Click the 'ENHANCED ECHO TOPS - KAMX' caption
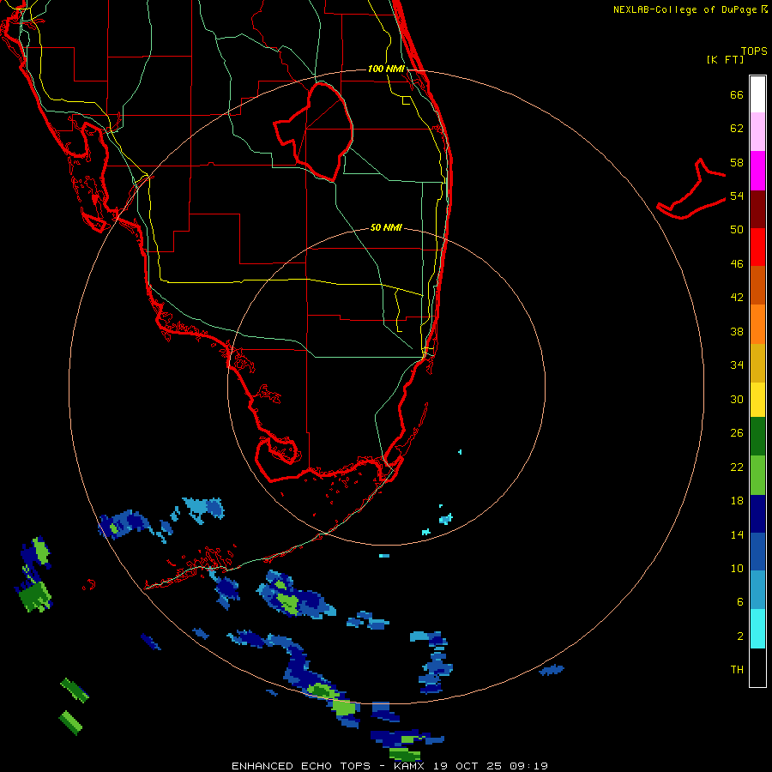The width and height of the screenshot is (772, 772). (328, 766)
